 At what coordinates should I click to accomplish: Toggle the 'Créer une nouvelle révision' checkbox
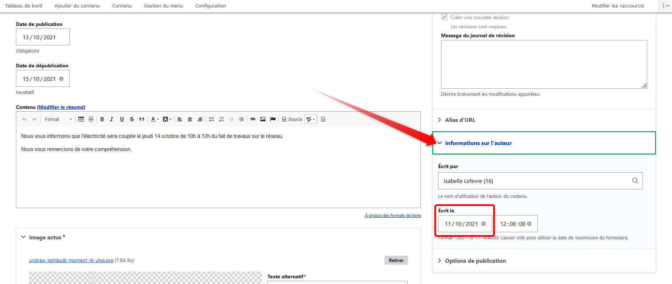pyautogui.click(x=444, y=17)
